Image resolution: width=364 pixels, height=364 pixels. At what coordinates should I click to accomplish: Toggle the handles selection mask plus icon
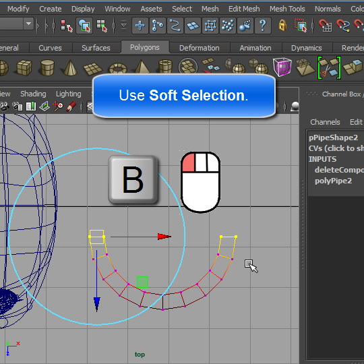point(140,26)
